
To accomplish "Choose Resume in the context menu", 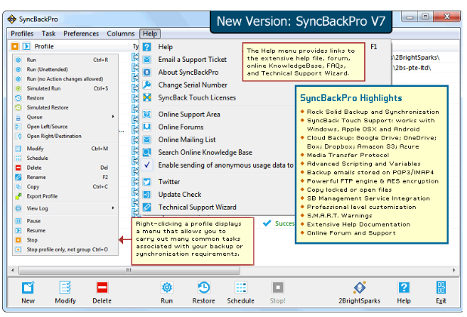I will click(x=65, y=230).
